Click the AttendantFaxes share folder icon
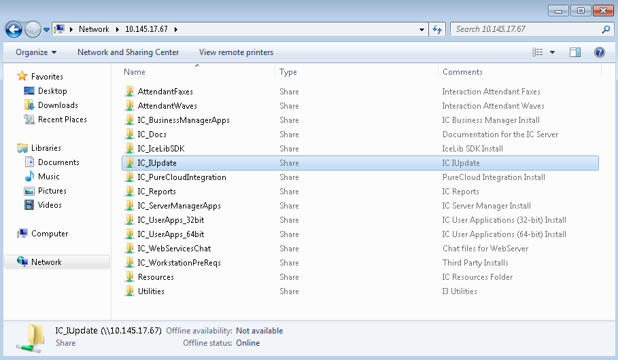Image resolution: width=618 pixels, height=360 pixels. click(x=131, y=92)
